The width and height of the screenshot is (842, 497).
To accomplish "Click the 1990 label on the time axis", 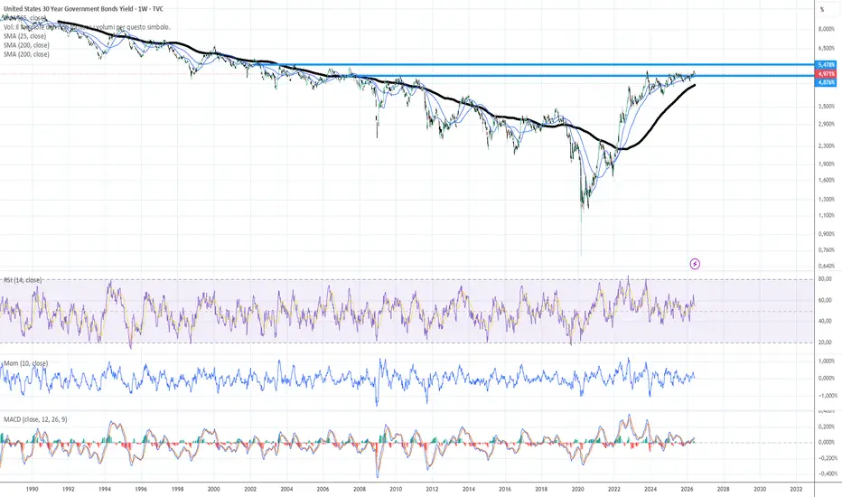I will [32, 490].
